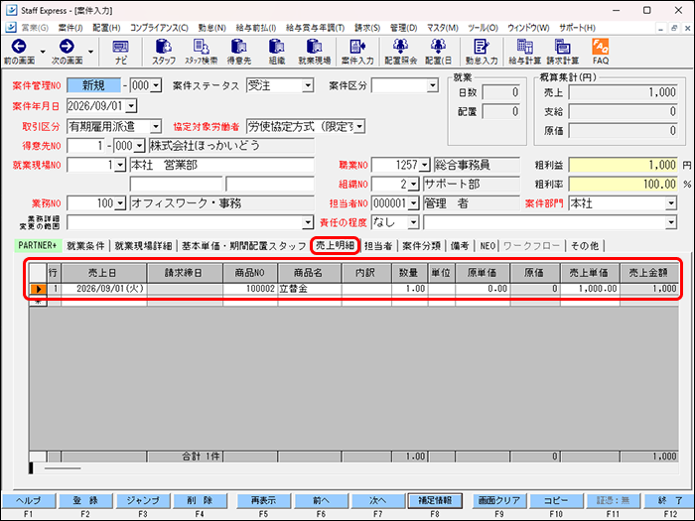The height and width of the screenshot is (521, 695).
Task: Select the 売上明細 tab
Action: click(335, 245)
